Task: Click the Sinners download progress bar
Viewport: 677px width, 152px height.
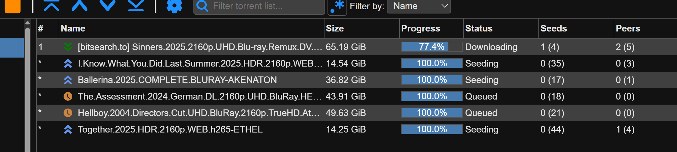Action: pyautogui.click(x=432, y=47)
